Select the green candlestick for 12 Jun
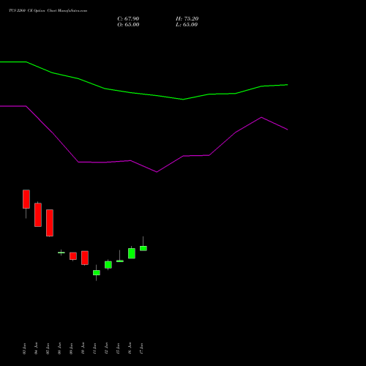 (108, 265)
